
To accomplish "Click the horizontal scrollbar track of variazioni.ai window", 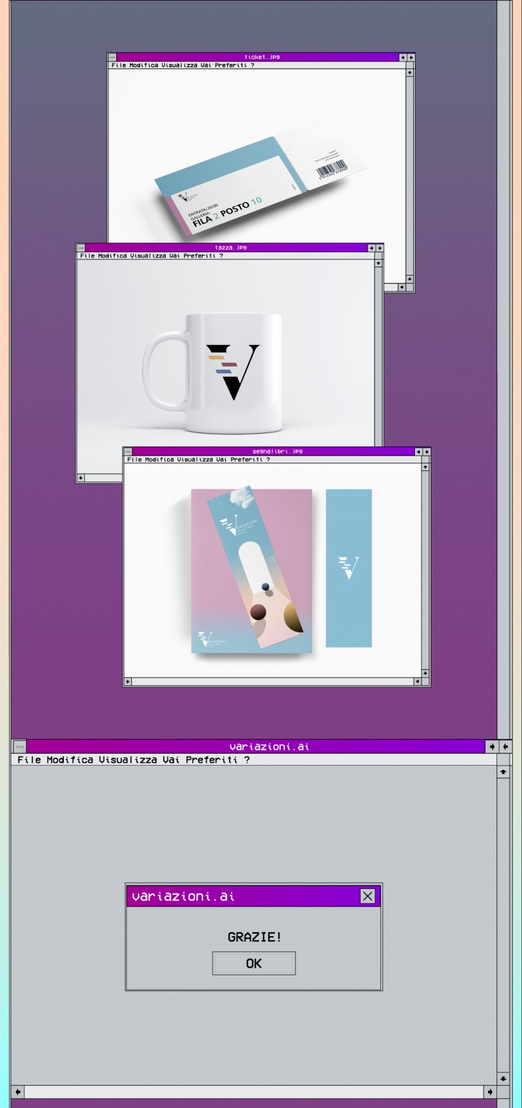I will click(x=254, y=1092).
